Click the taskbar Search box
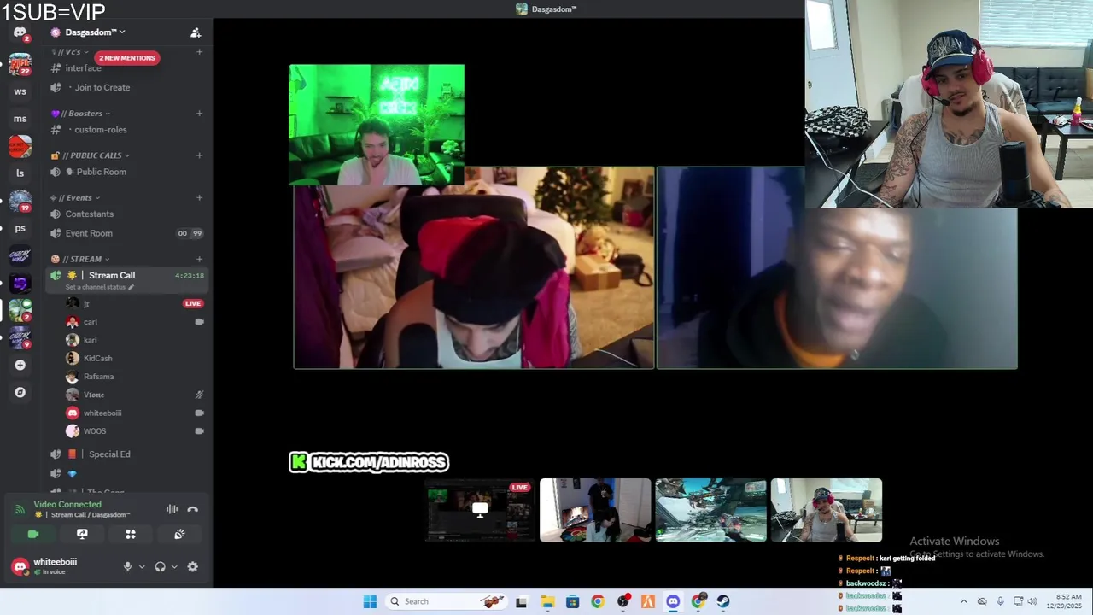Viewport: 1093px width, 615px height. 447,601
